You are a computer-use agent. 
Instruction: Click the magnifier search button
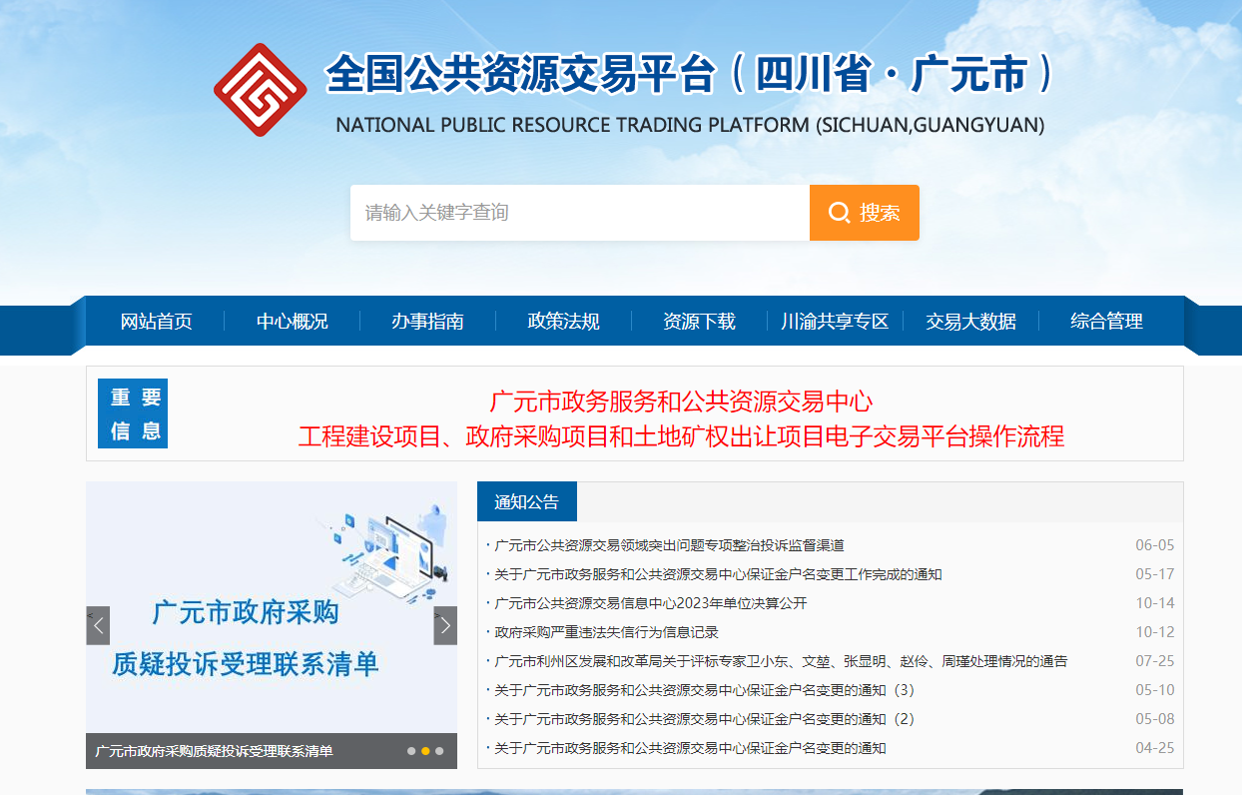864,212
